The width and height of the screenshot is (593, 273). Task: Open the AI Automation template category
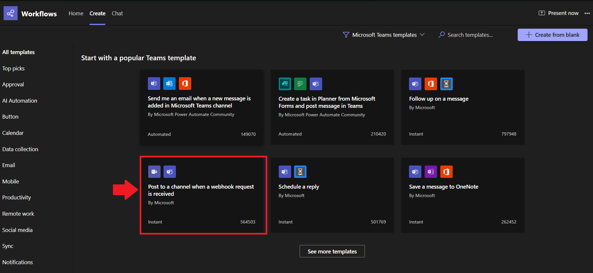pyautogui.click(x=20, y=101)
